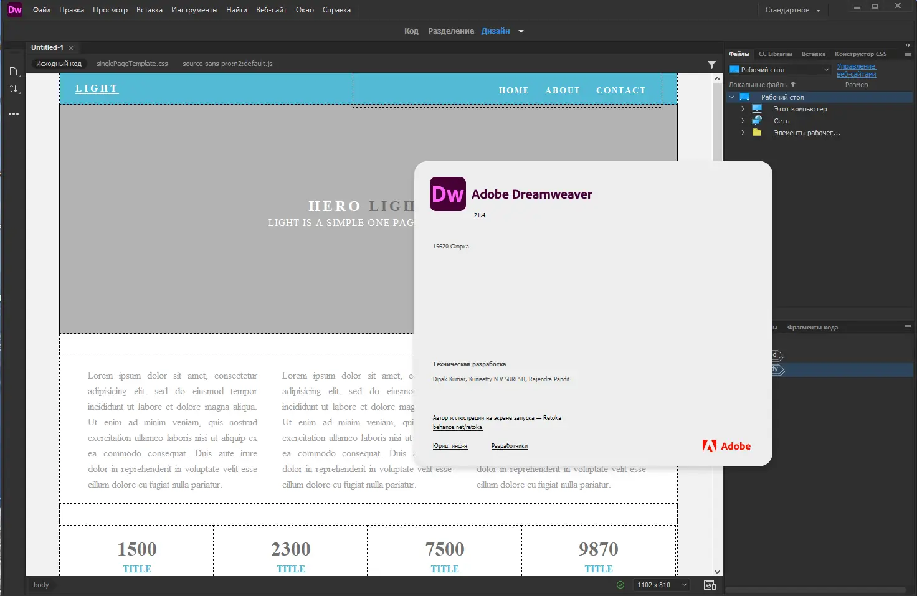Viewport: 917px width, 596px height.
Task: Click the filter funnel icon above document
Action: click(x=711, y=64)
